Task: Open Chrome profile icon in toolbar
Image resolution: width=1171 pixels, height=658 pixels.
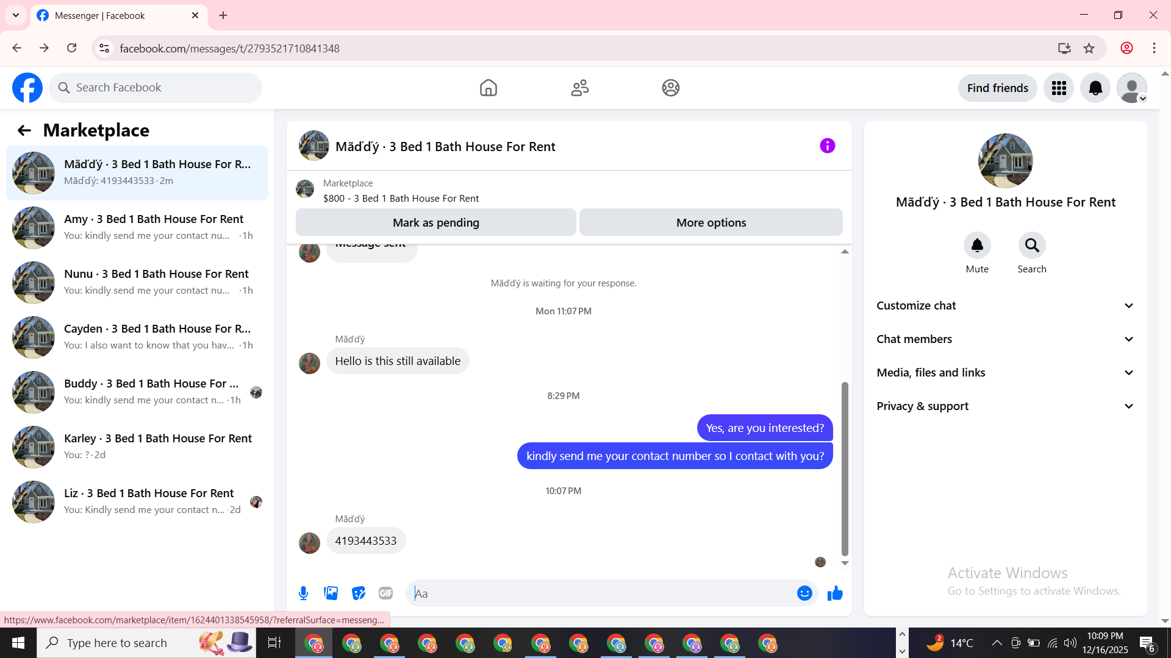Action: pyautogui.click(x=1126, y=48)
